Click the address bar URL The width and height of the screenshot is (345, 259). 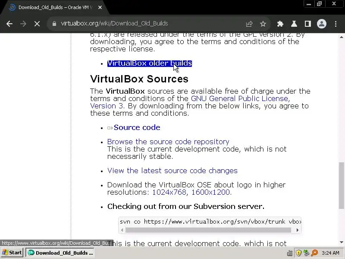pyautogui.click(x=114, y=24)
